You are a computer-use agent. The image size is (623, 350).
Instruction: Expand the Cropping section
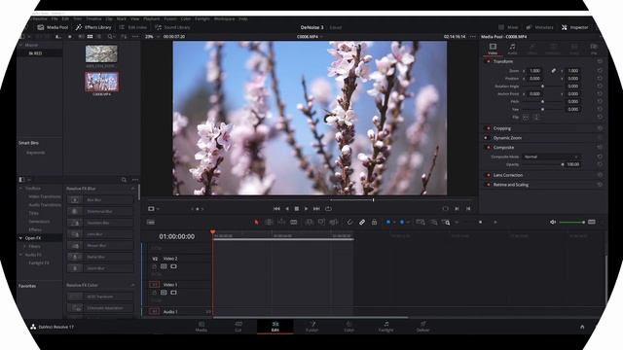[502, 128]
